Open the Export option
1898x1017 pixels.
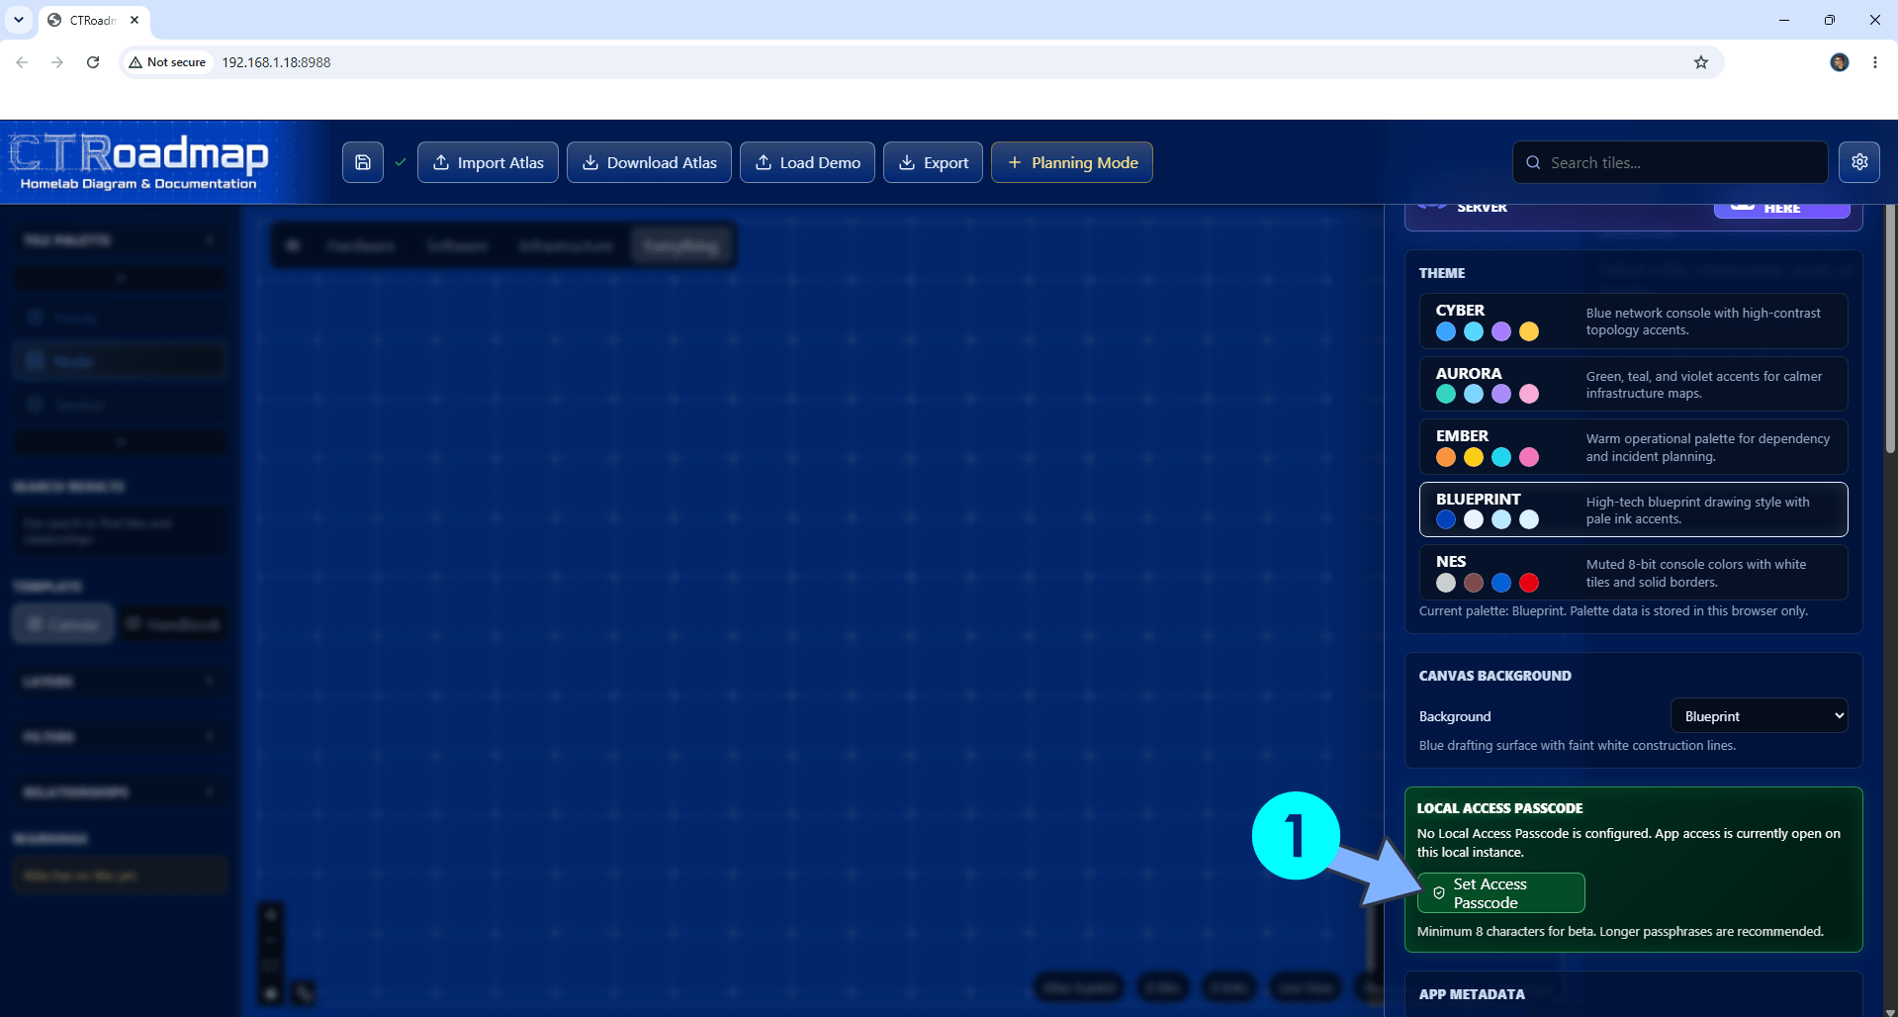[933, 162]
